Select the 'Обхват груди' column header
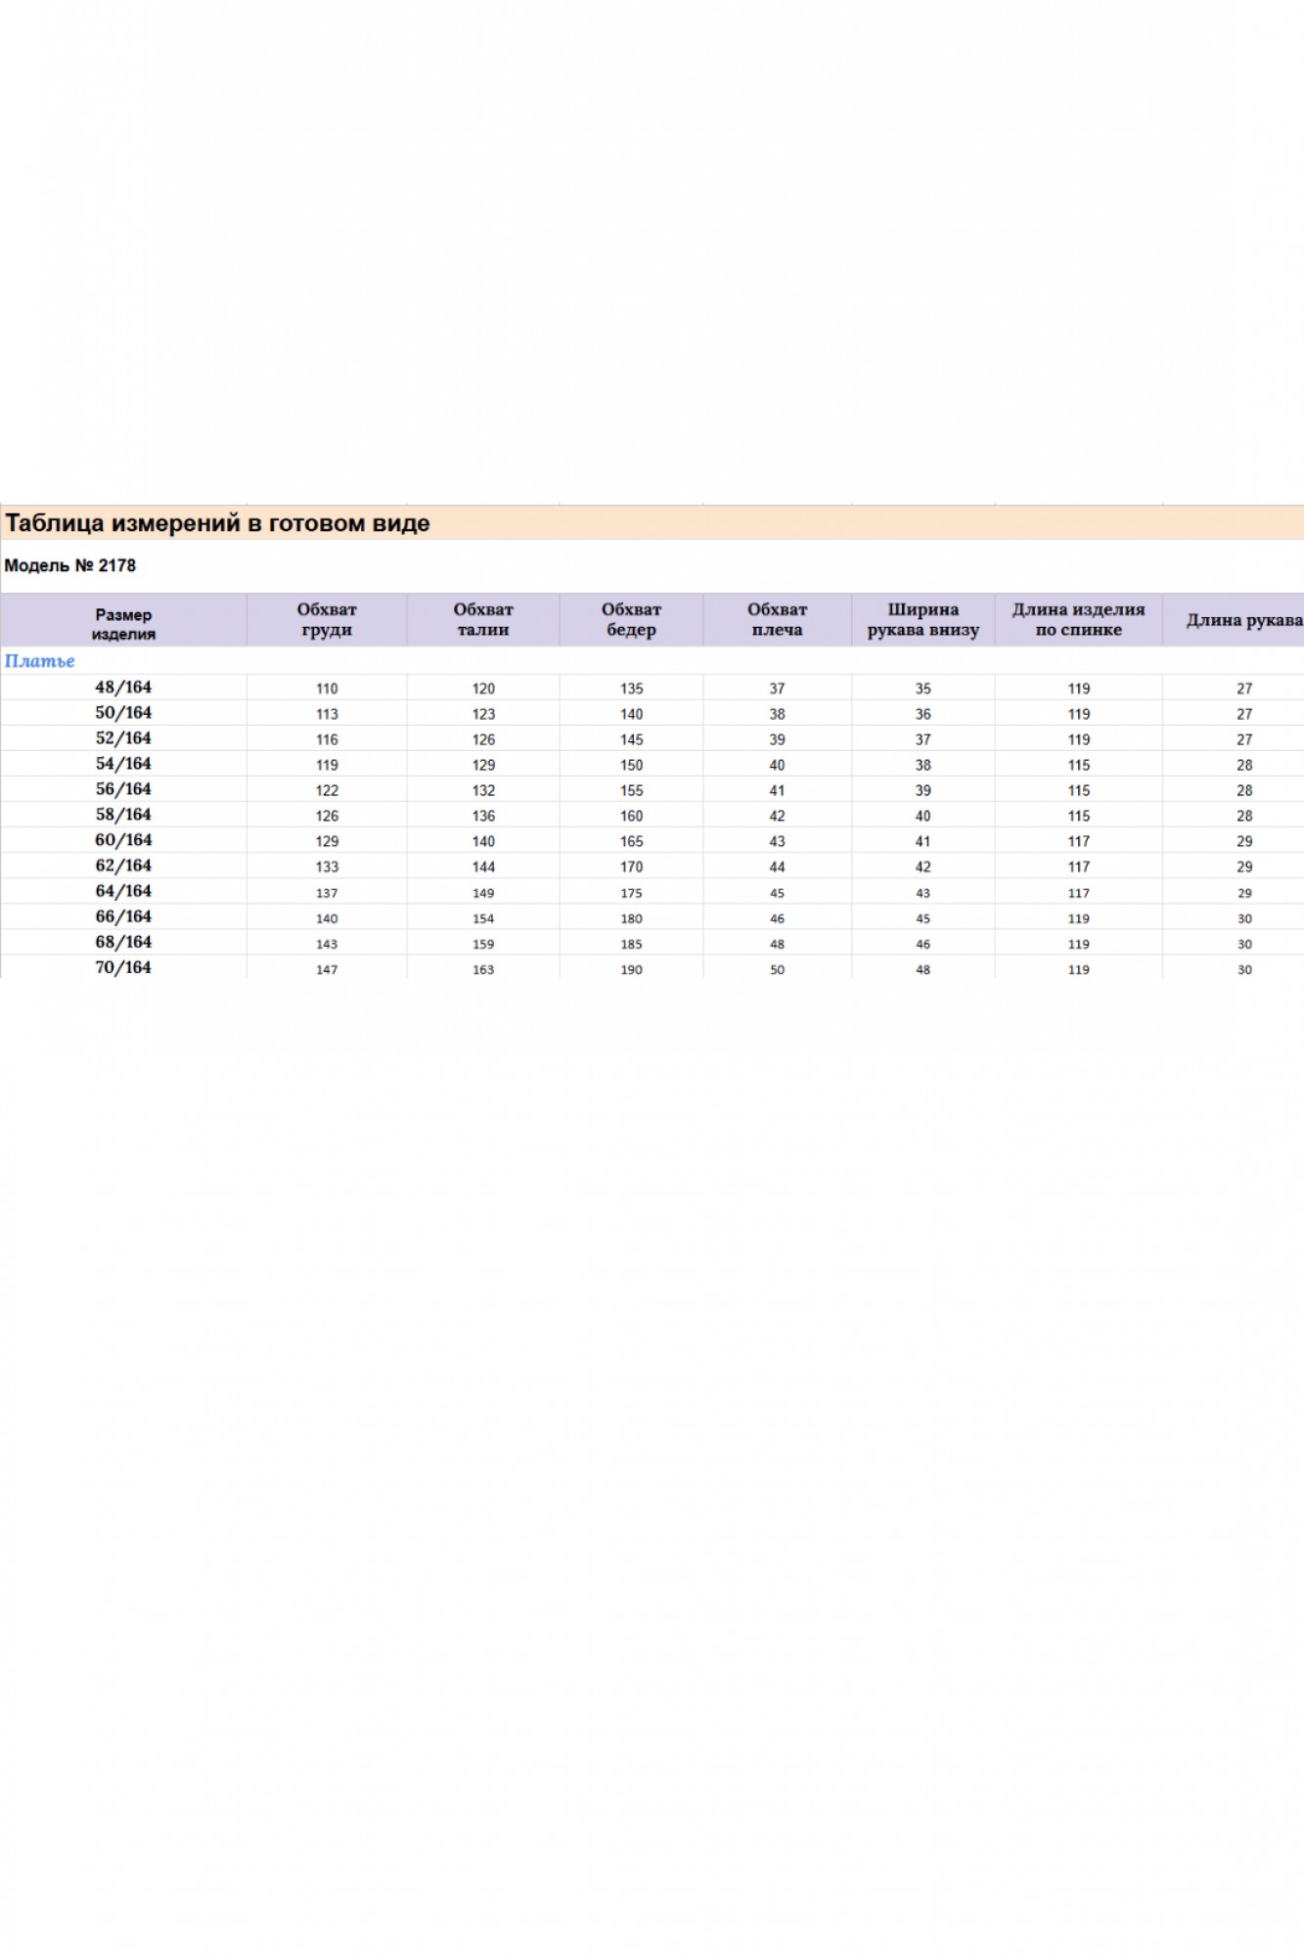The image size is (1304, 1956). click(x=327, y=619)
